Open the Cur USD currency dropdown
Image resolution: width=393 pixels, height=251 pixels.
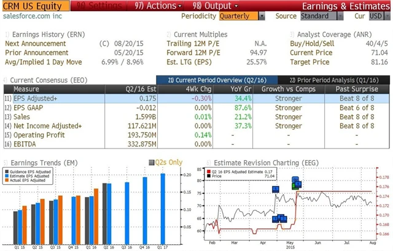375,15
